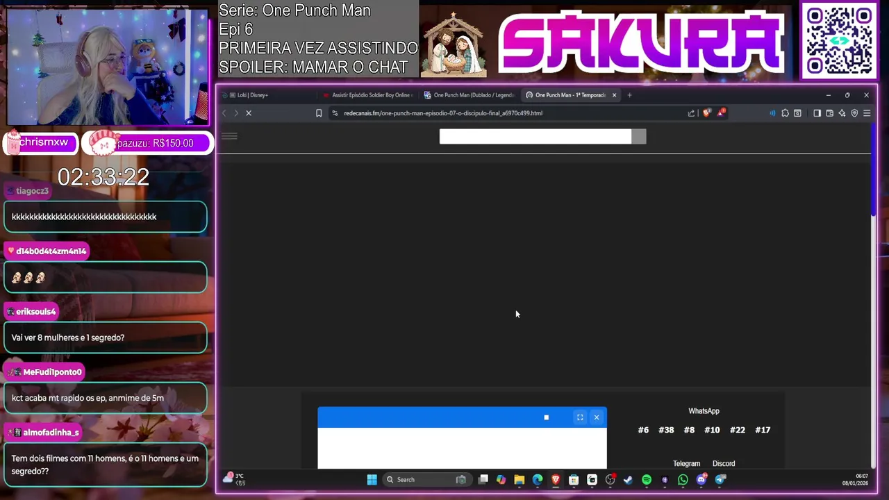Image resolution: width=889 pixels, height=500 pixels.
Task: Open the Brave Shields lion icon
Action: point(707,113)
